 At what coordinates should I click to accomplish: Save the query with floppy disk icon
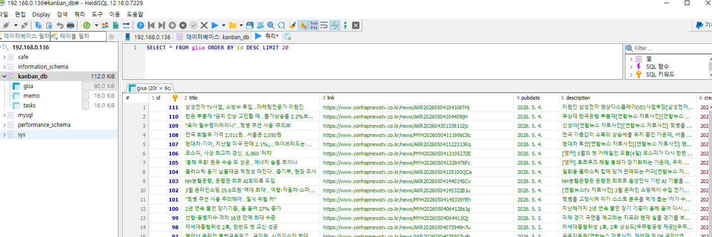[249, 25]
